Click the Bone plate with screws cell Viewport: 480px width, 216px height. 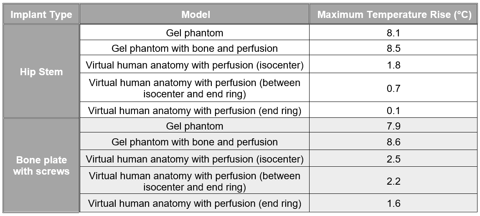click(41, 165)
